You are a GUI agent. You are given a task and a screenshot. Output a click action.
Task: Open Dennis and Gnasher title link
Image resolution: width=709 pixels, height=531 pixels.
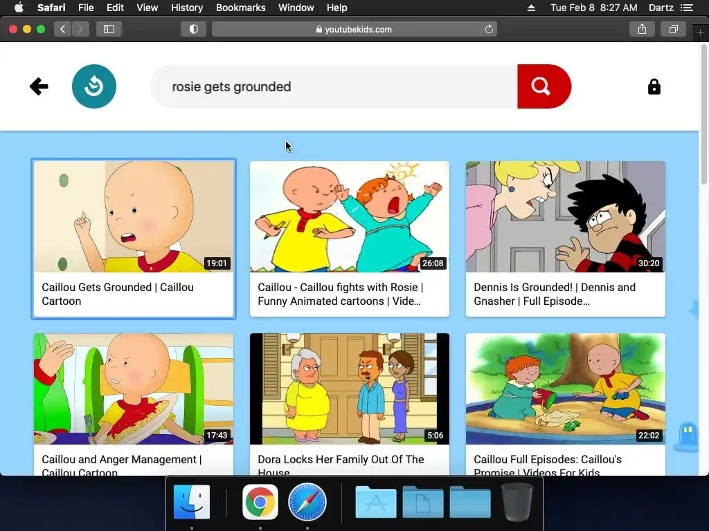(x=555, y=294)
